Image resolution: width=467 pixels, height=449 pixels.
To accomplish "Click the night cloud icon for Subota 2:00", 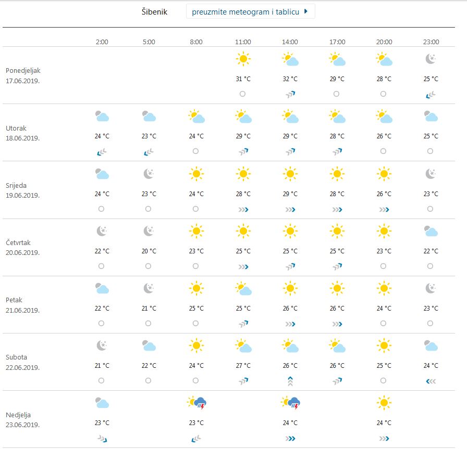I will pos(102,345).
